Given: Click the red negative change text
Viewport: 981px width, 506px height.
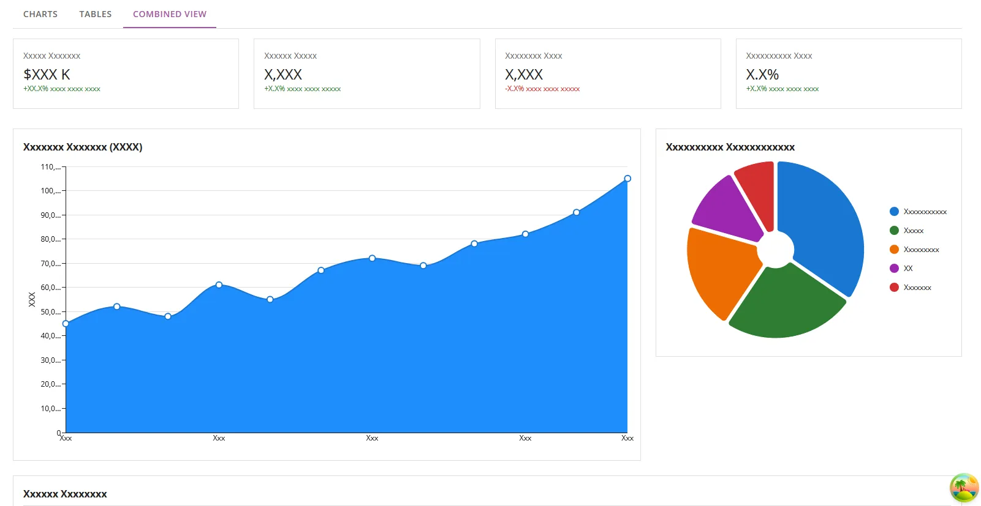Looking at the screenshot, I should click(x=542, y=89).
